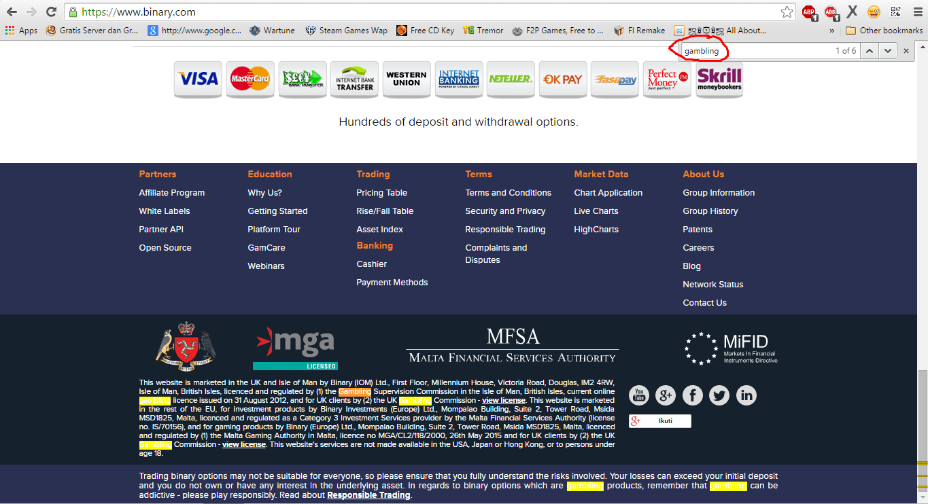Open the Cashier link under Banking
The image size is (928, 504).
click(x=372, y=264)
